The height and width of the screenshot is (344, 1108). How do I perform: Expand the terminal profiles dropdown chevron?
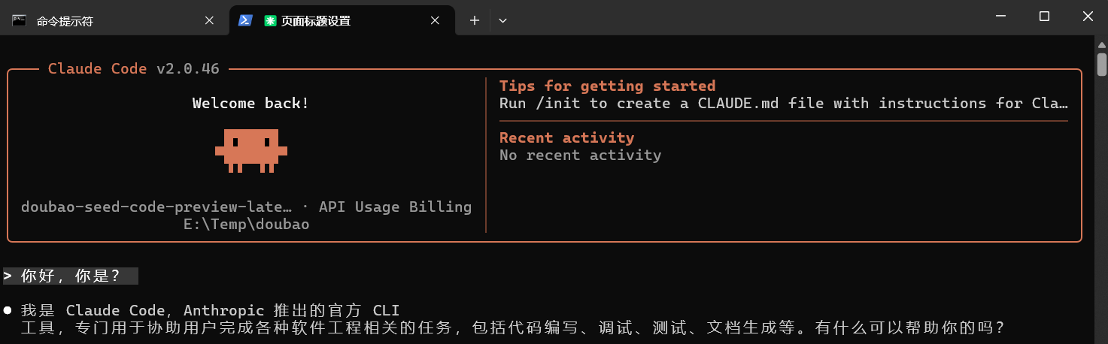(x=502, y=21)
